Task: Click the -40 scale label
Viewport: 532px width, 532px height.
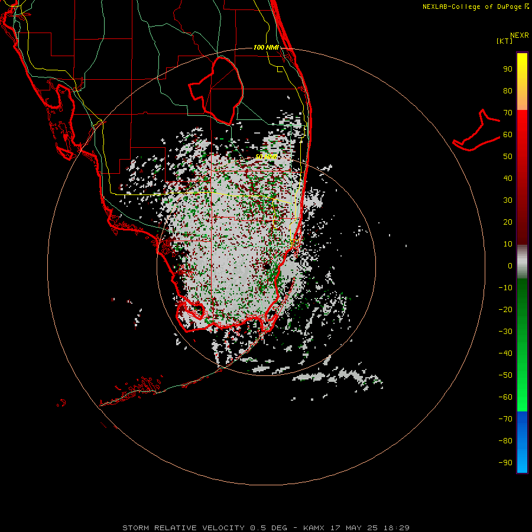Action: pos(505,353)
